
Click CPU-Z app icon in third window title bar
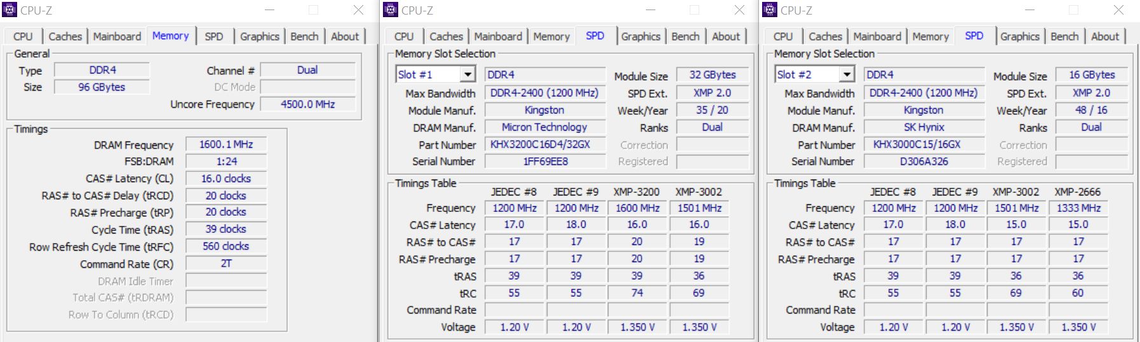tap(770, 10)
